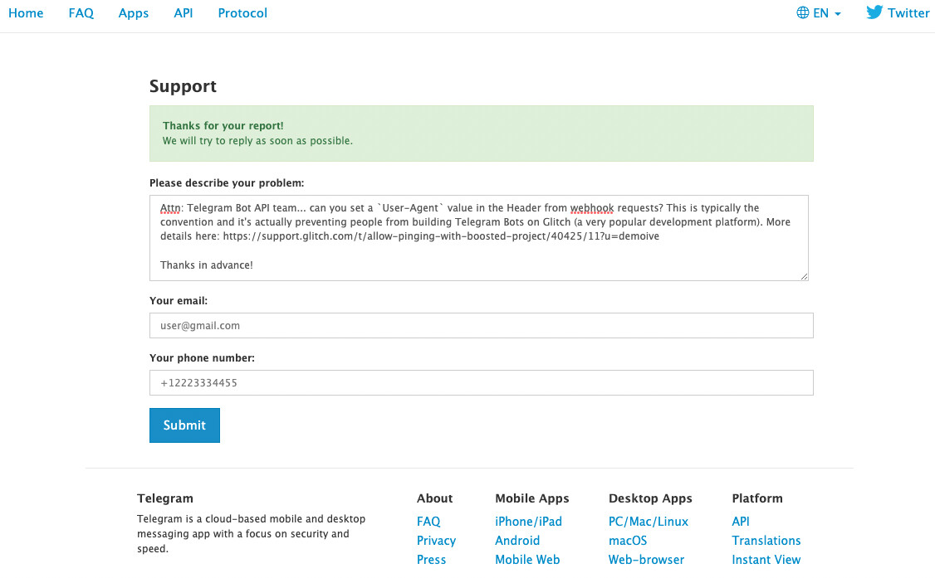Click the email input field
The image size is (935, 578).
tap(482, 326)
